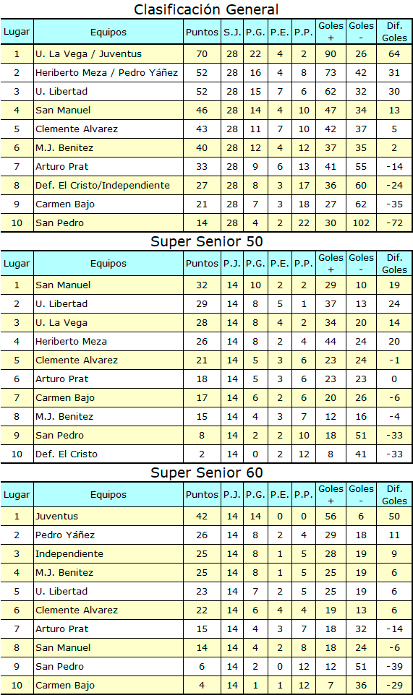The image size is (413, 695).
Task: Select Pedro Yáñez team cell
Action: tap(108, 535)
